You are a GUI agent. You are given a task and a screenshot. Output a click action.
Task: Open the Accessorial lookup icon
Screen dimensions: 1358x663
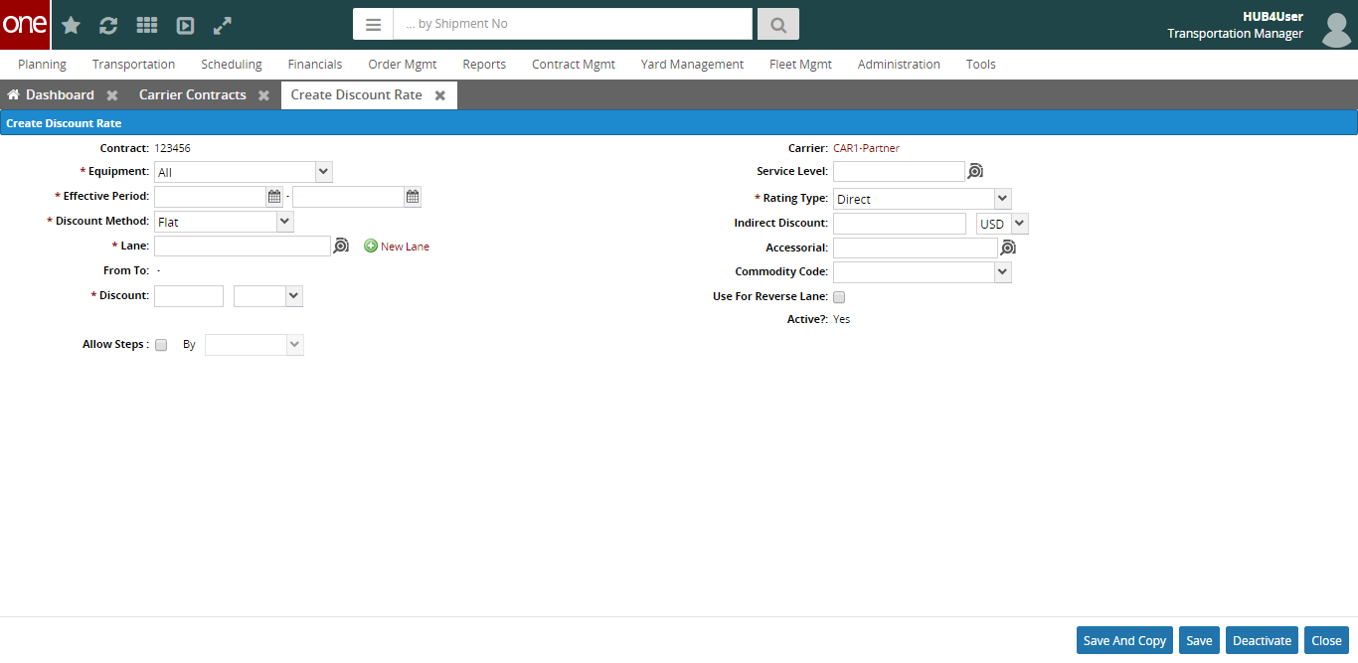coord(1007,248)
